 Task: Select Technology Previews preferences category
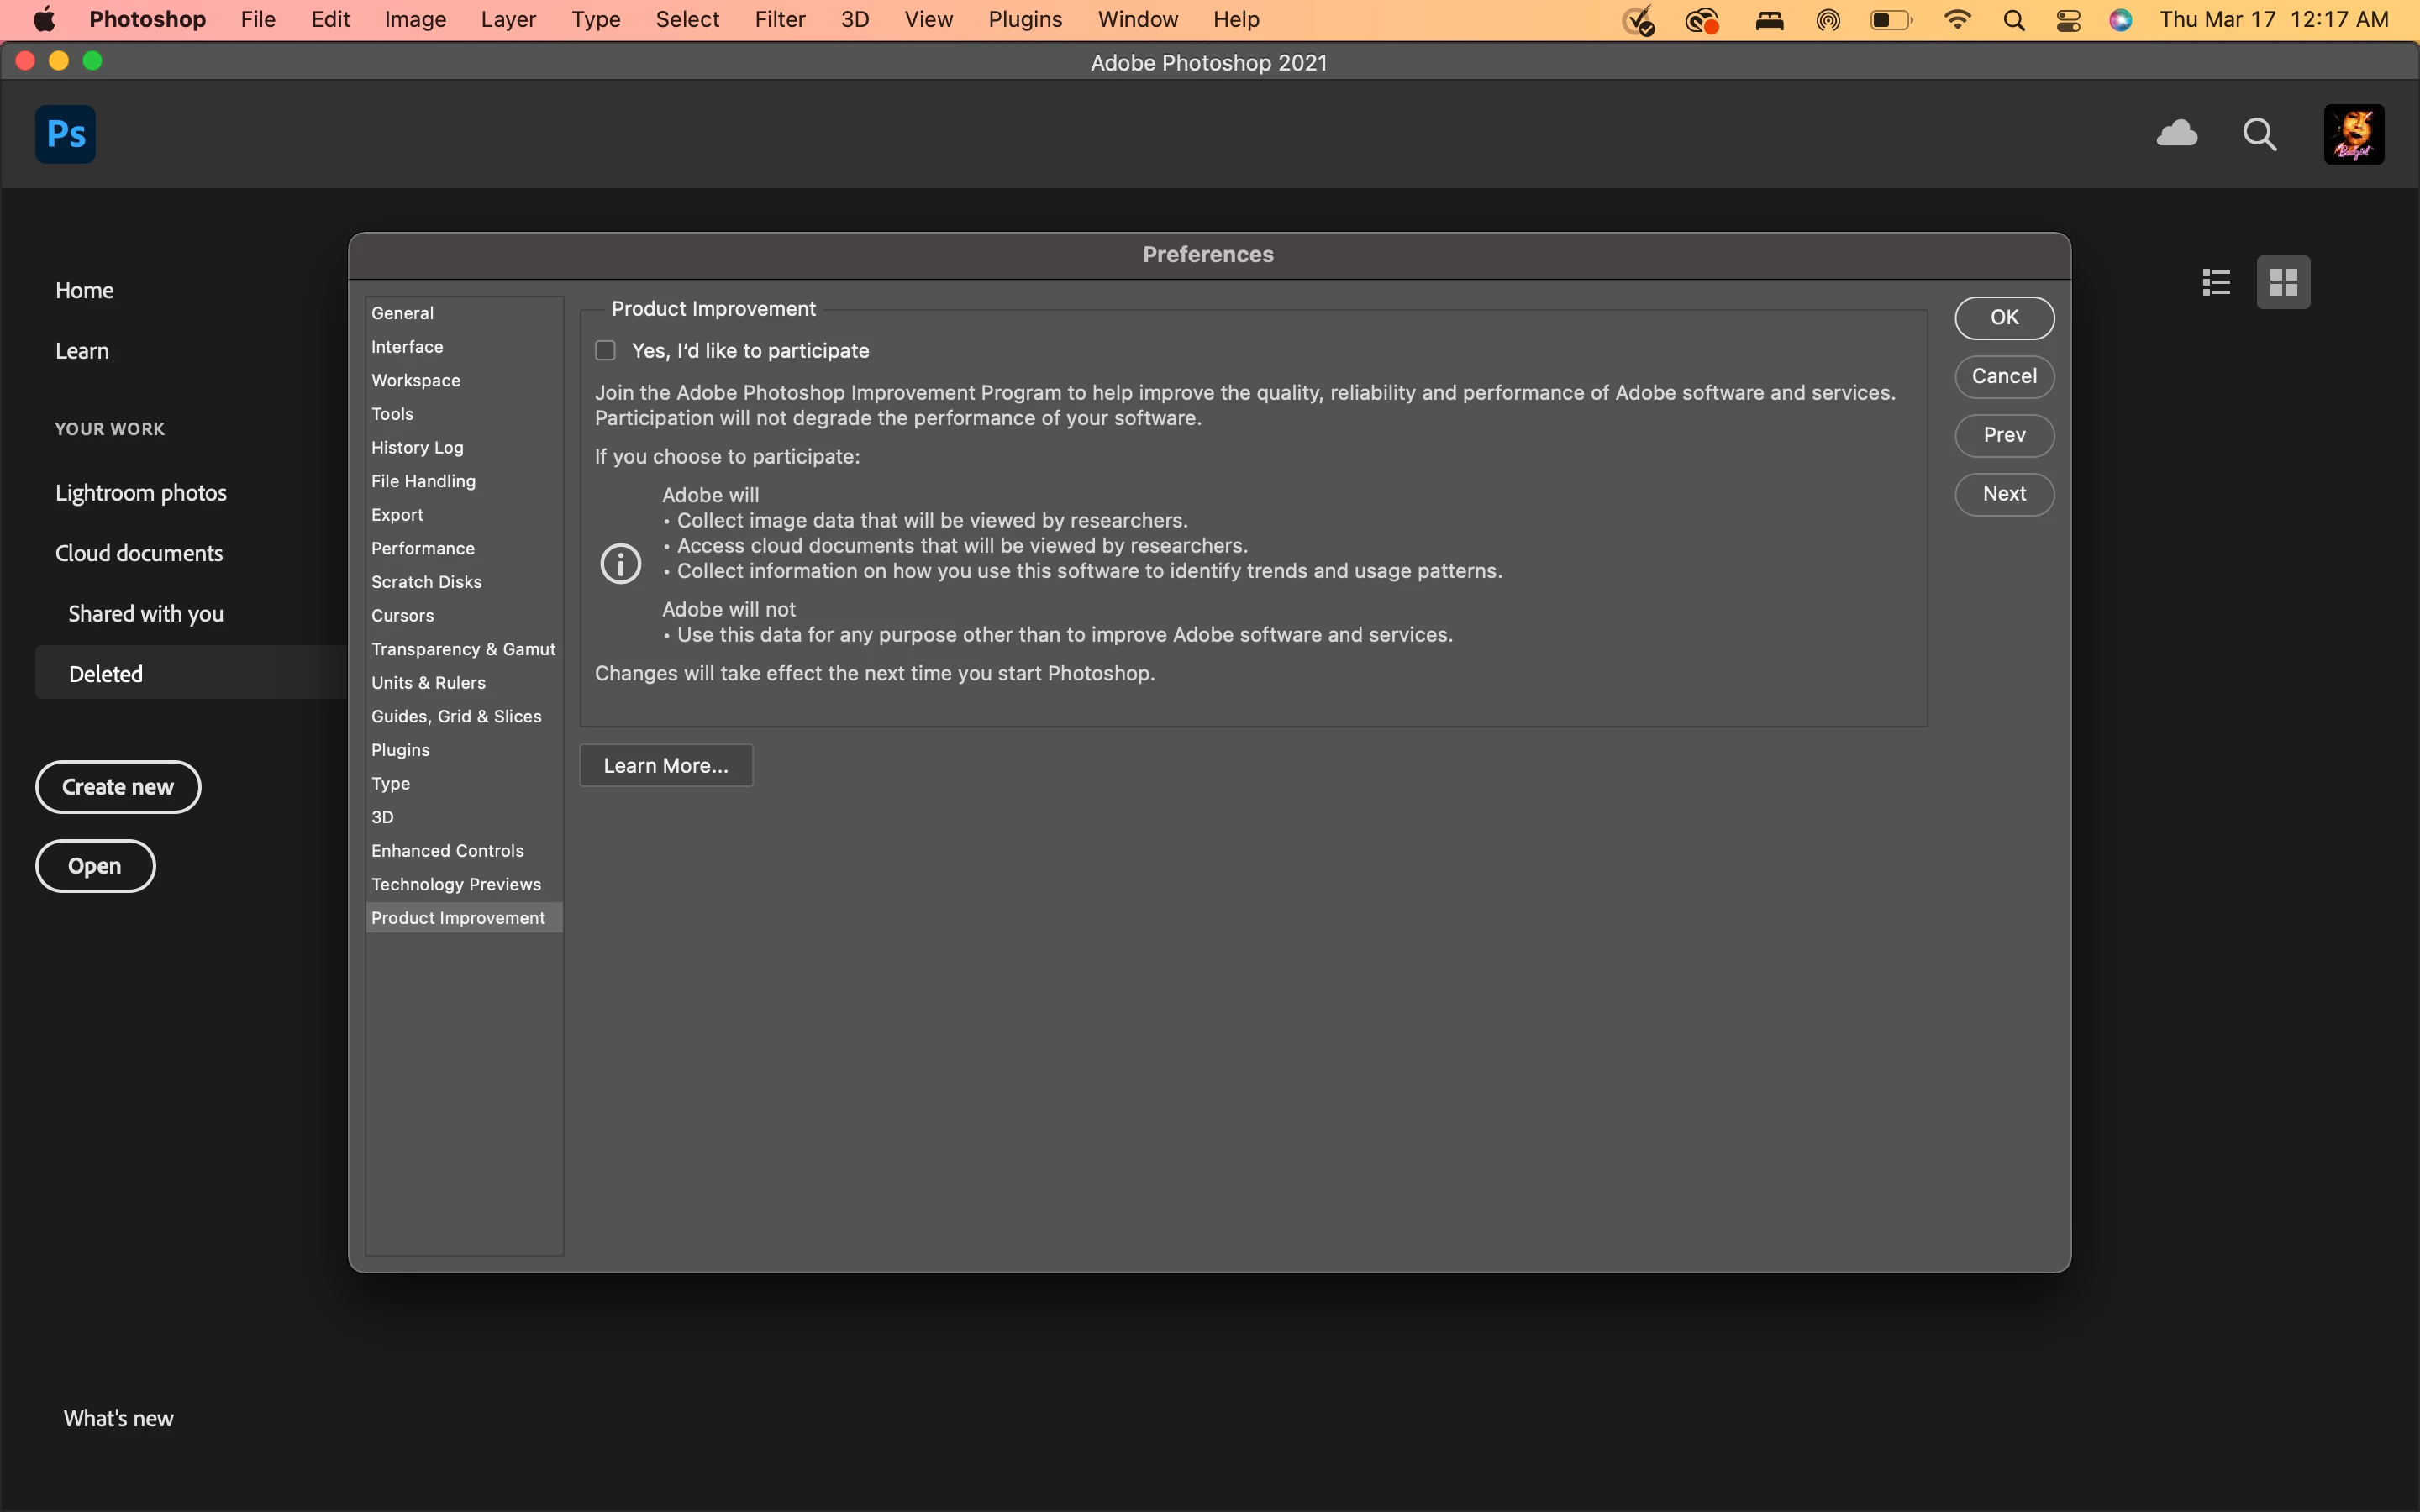(455, 884)
